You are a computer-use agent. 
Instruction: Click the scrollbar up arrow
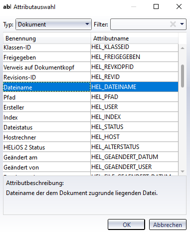pos(183,48)
